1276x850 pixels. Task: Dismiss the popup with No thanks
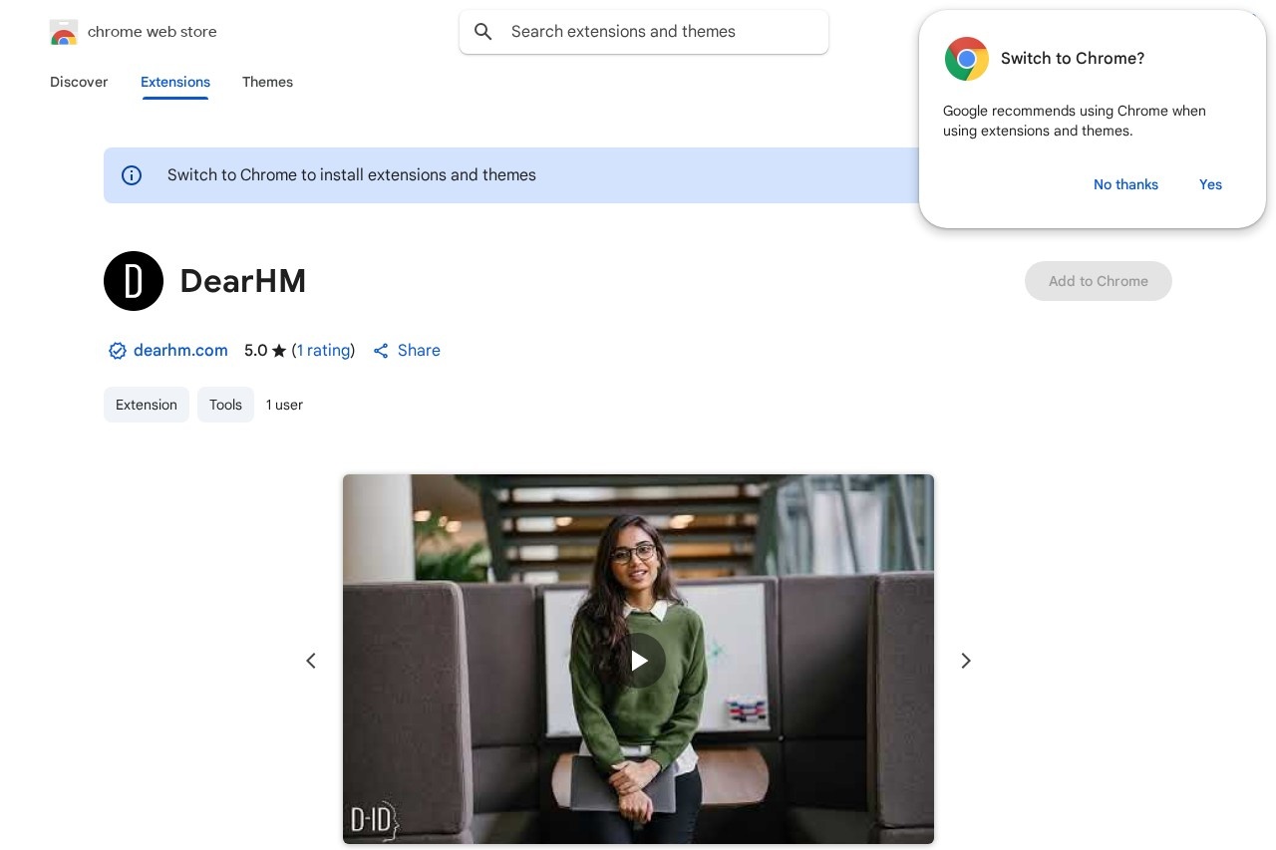[x=1125, y=184]
